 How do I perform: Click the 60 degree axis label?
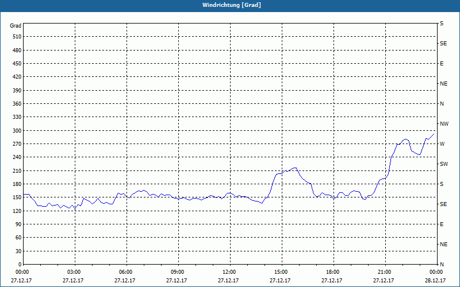(18, 238)
